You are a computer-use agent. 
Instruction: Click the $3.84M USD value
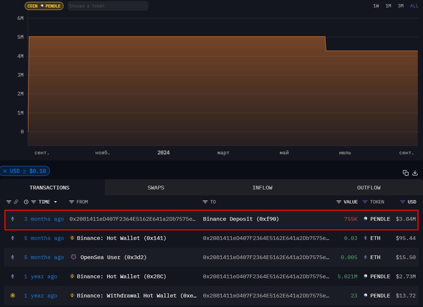tap(405, 219)
